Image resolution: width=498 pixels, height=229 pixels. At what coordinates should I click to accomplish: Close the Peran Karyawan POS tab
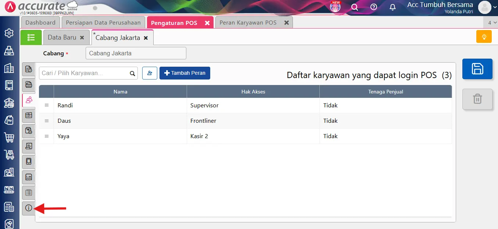(x=286, y=23)
